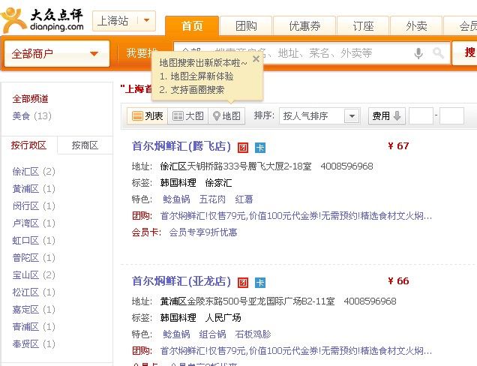Open 腾飞店 团购 deal link
Screen dimensions: 477x366
tap(296, 216)
